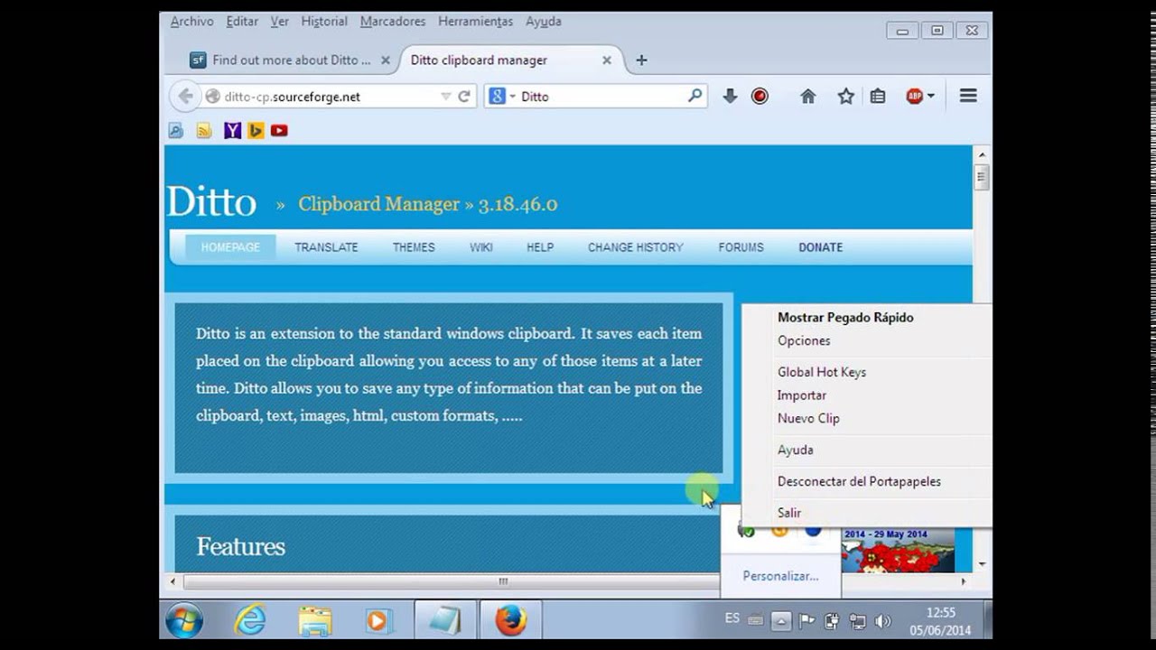Click the power plug tray icon
1156x650 pixels.
pos(832,621)
